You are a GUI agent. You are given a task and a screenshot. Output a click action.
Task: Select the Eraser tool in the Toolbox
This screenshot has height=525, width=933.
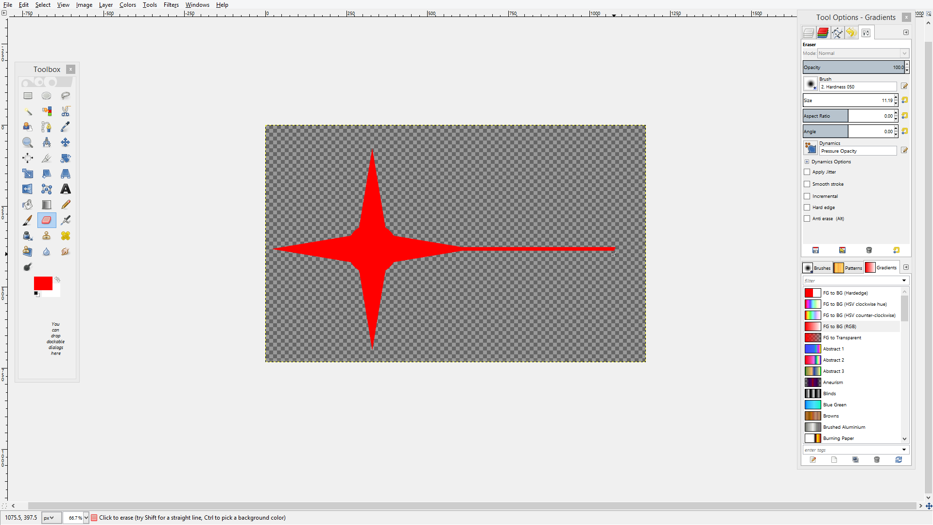coord(46,220)
